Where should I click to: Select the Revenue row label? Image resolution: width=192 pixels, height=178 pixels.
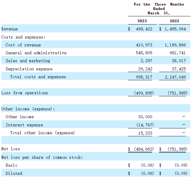pyautogui.click(x=10, y=29)
